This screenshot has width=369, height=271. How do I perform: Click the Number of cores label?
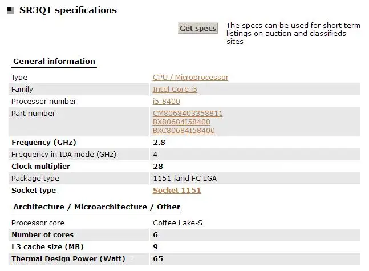point(43,235)
